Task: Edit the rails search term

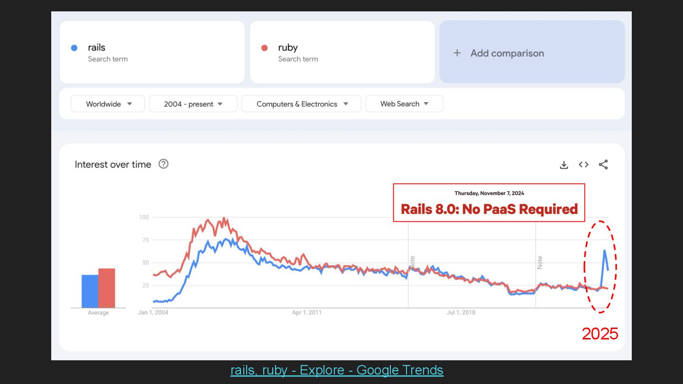Action: (152, 52)
